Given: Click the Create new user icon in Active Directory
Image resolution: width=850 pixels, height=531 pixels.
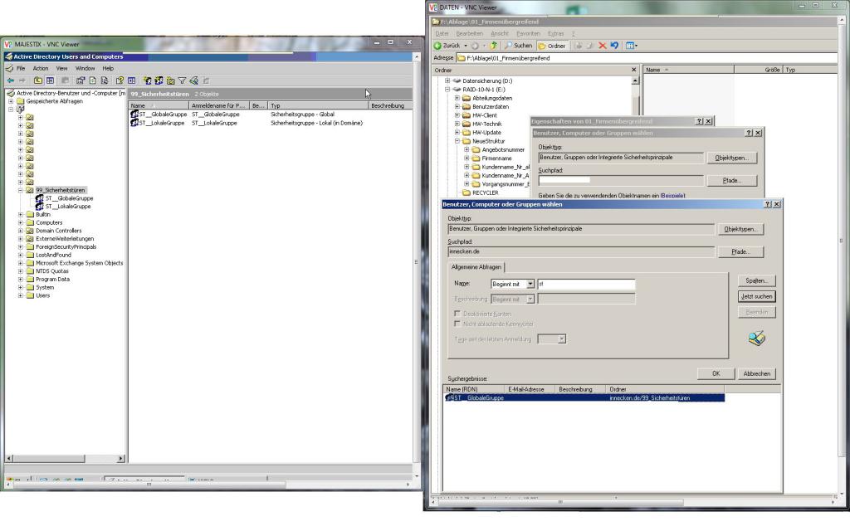Looking at the screenshot, I should click(148, 80).
